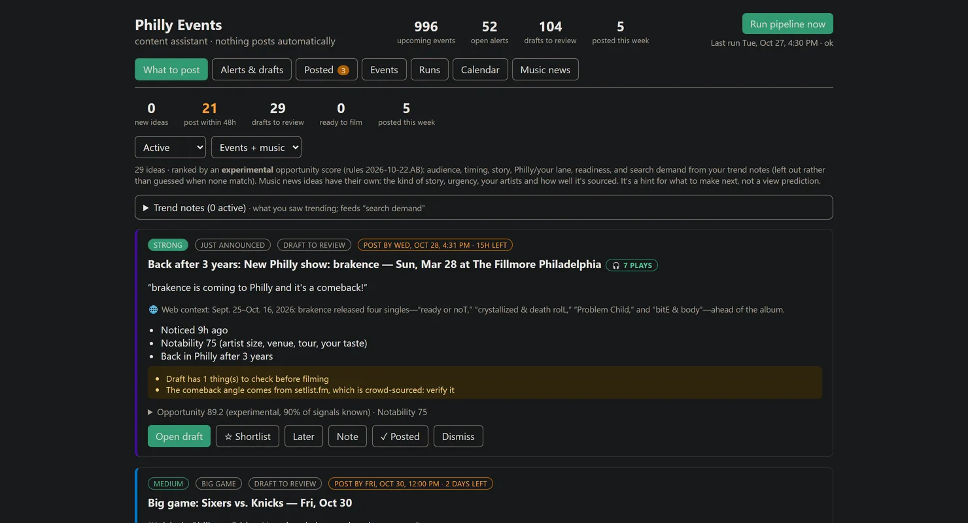Expand the Trend notes section
The width and height of the screenshot is (968, 523).
tap(483, 207)
